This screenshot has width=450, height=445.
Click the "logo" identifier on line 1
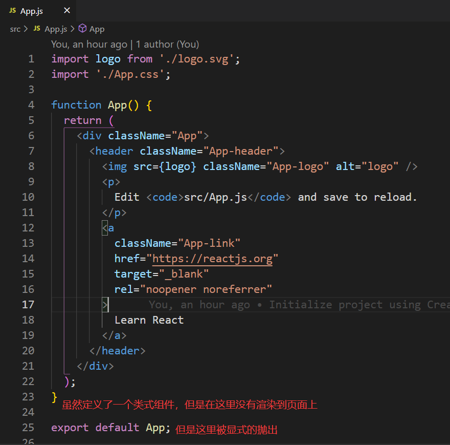tap(108, 59)
